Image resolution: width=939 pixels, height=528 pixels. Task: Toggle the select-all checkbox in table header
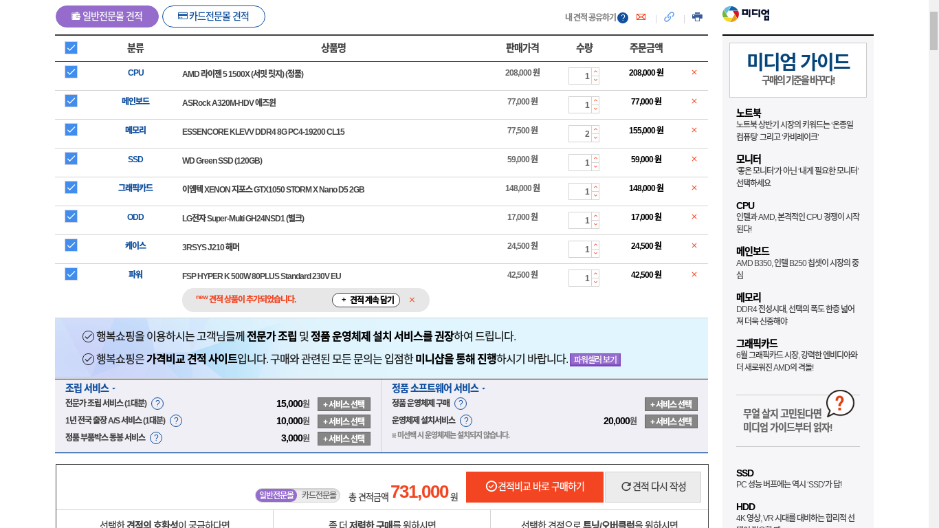click(x=71, y=48)
